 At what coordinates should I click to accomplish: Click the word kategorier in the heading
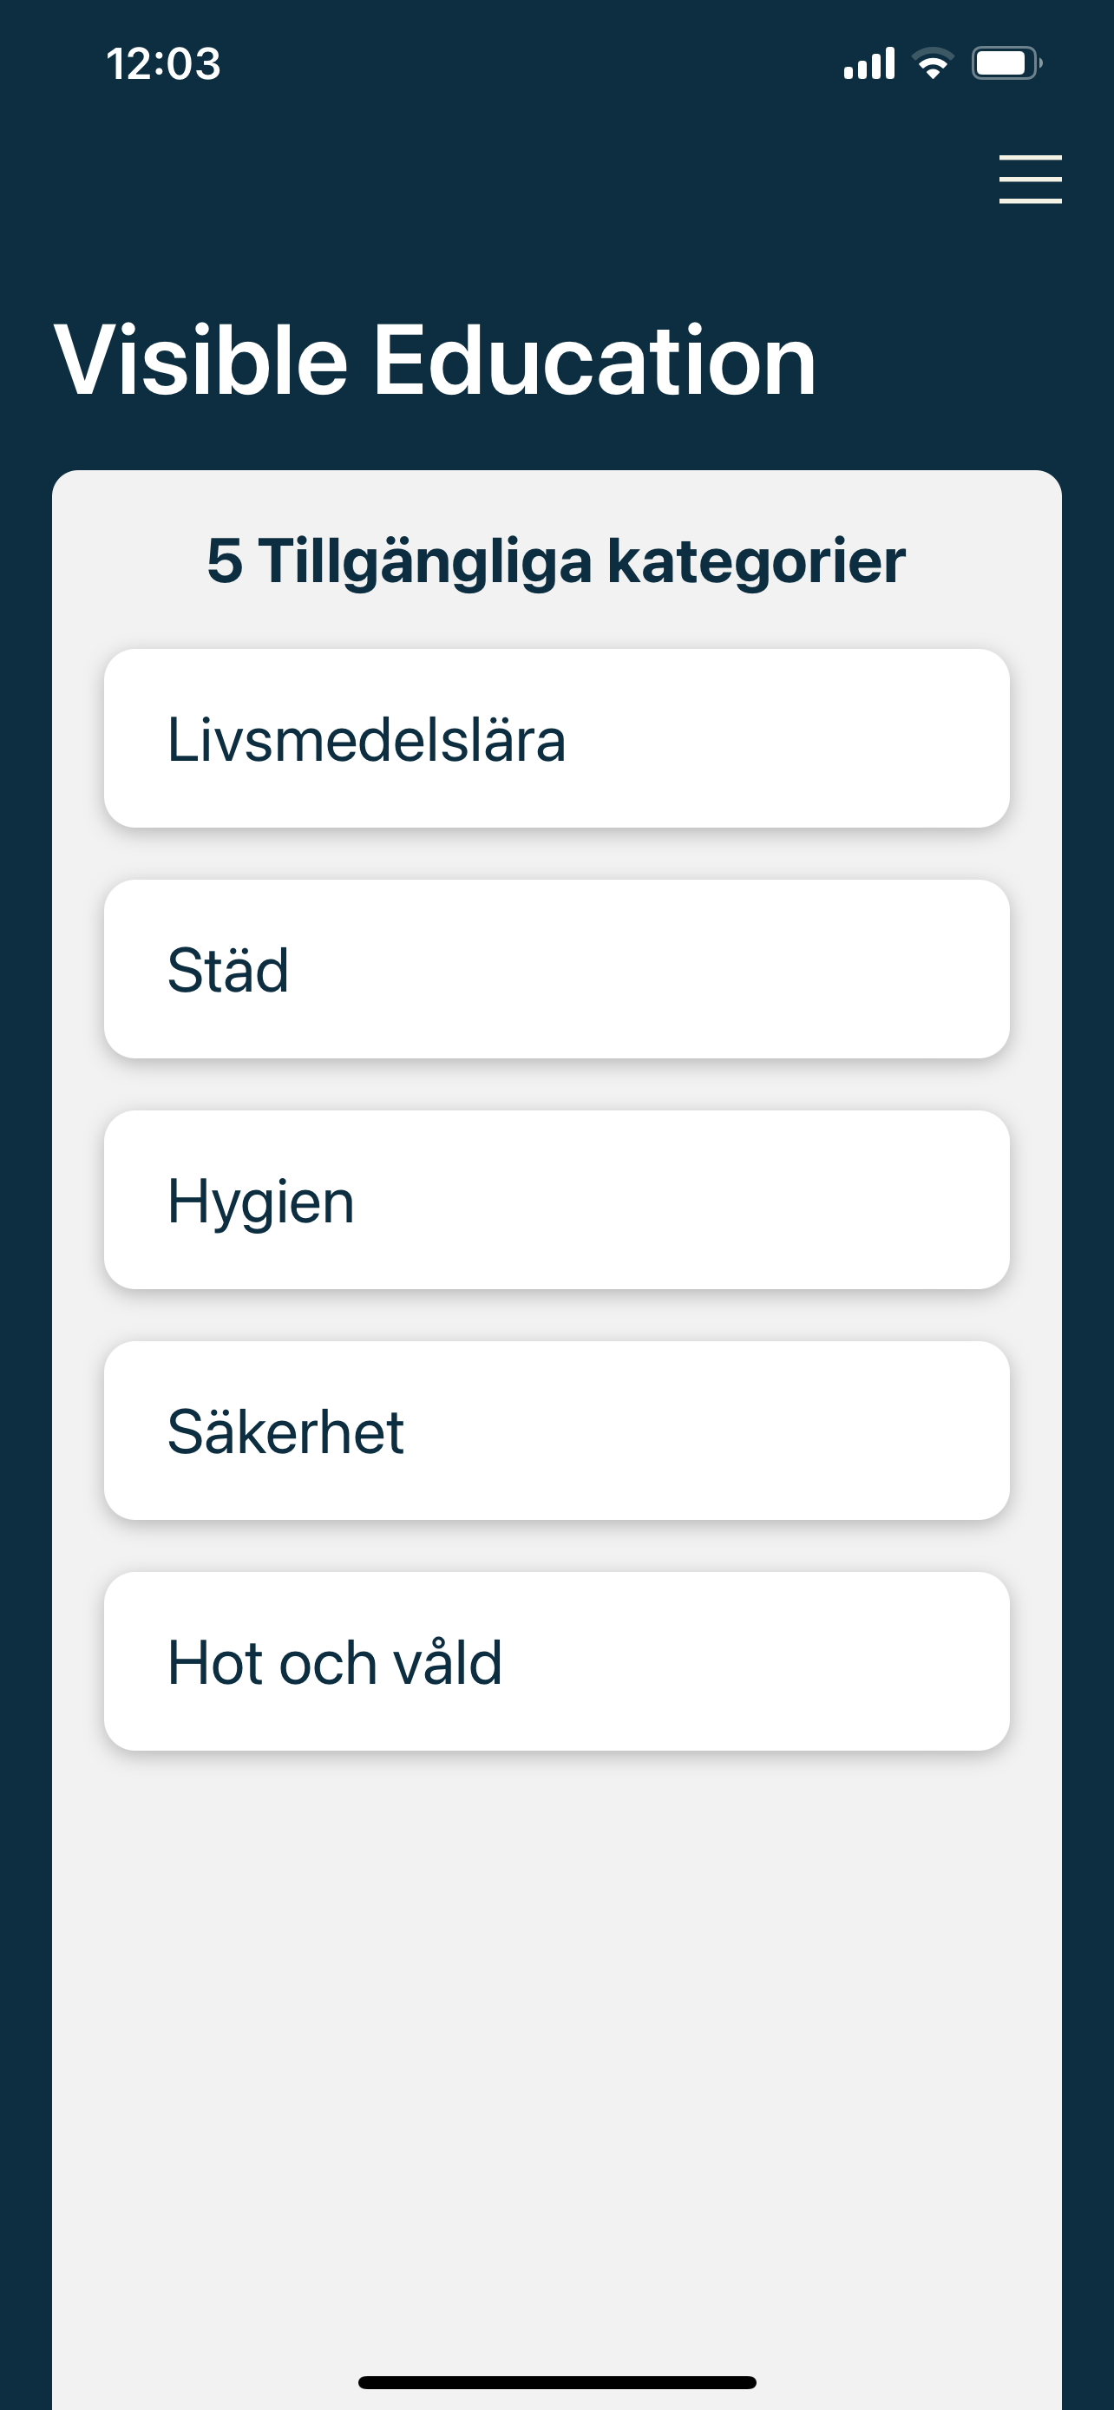[x=757, y=561]
